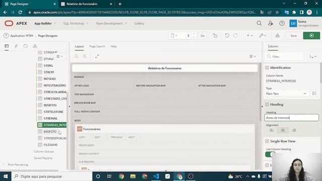This screenshot has width=322, height=181.
Task: Open the Page Shared Components tab icon
Action: tap(35, 46)
